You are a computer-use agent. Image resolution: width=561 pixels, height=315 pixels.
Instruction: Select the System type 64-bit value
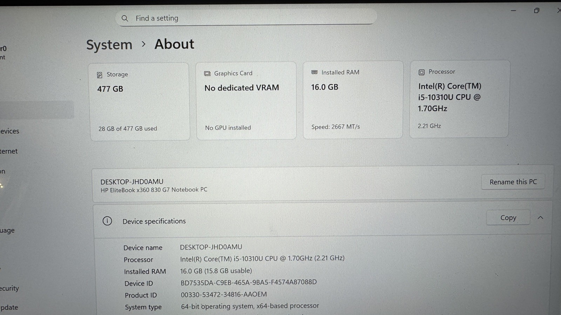click(x=250, y=306)
